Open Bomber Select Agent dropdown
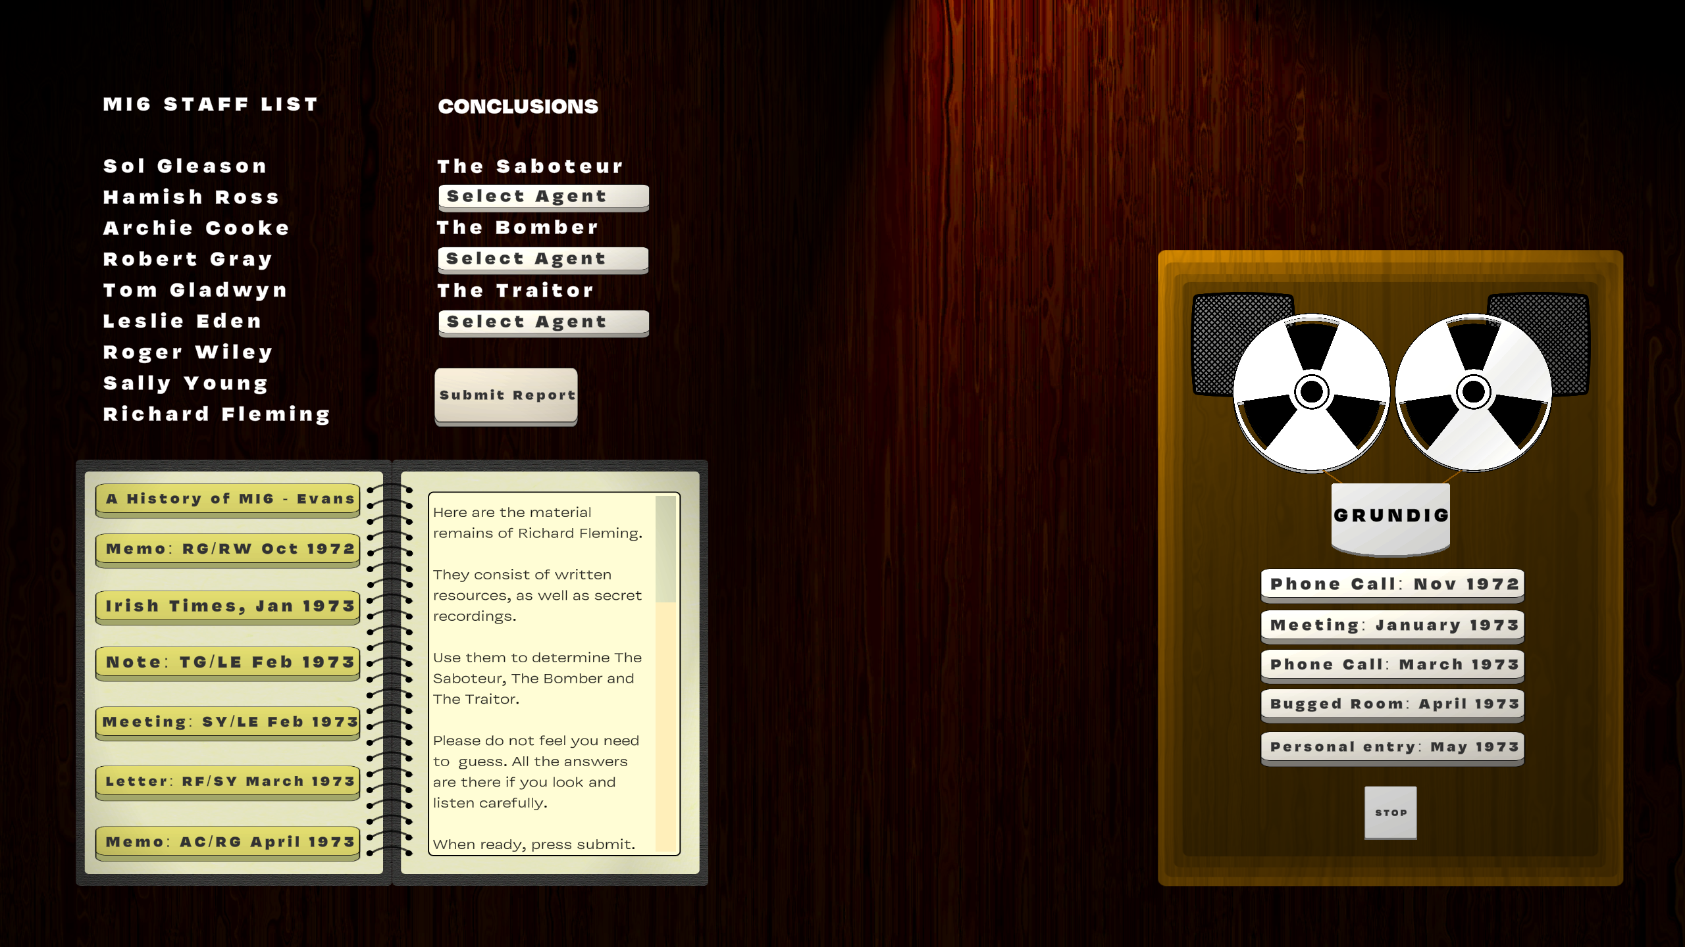The image size is (1685, 947). (x=544, y=259)
